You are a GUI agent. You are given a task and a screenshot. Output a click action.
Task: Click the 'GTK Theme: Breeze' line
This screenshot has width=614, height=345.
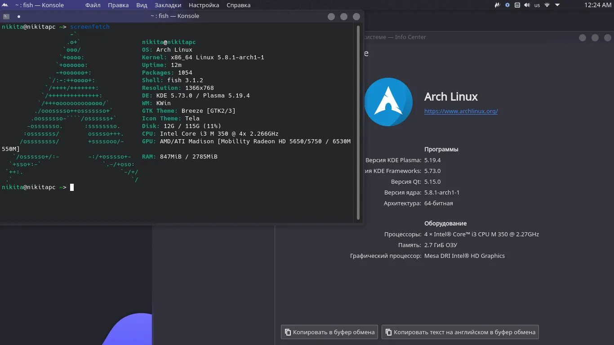(189, 111)
